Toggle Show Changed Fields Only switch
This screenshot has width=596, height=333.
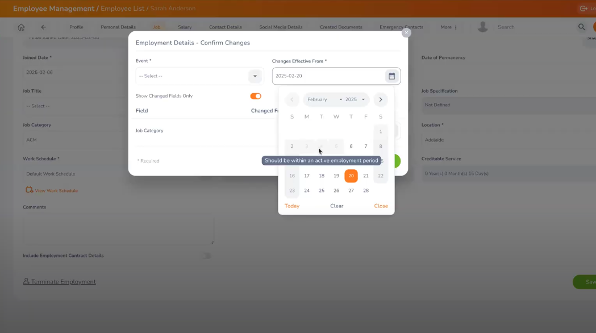(256, 96)
